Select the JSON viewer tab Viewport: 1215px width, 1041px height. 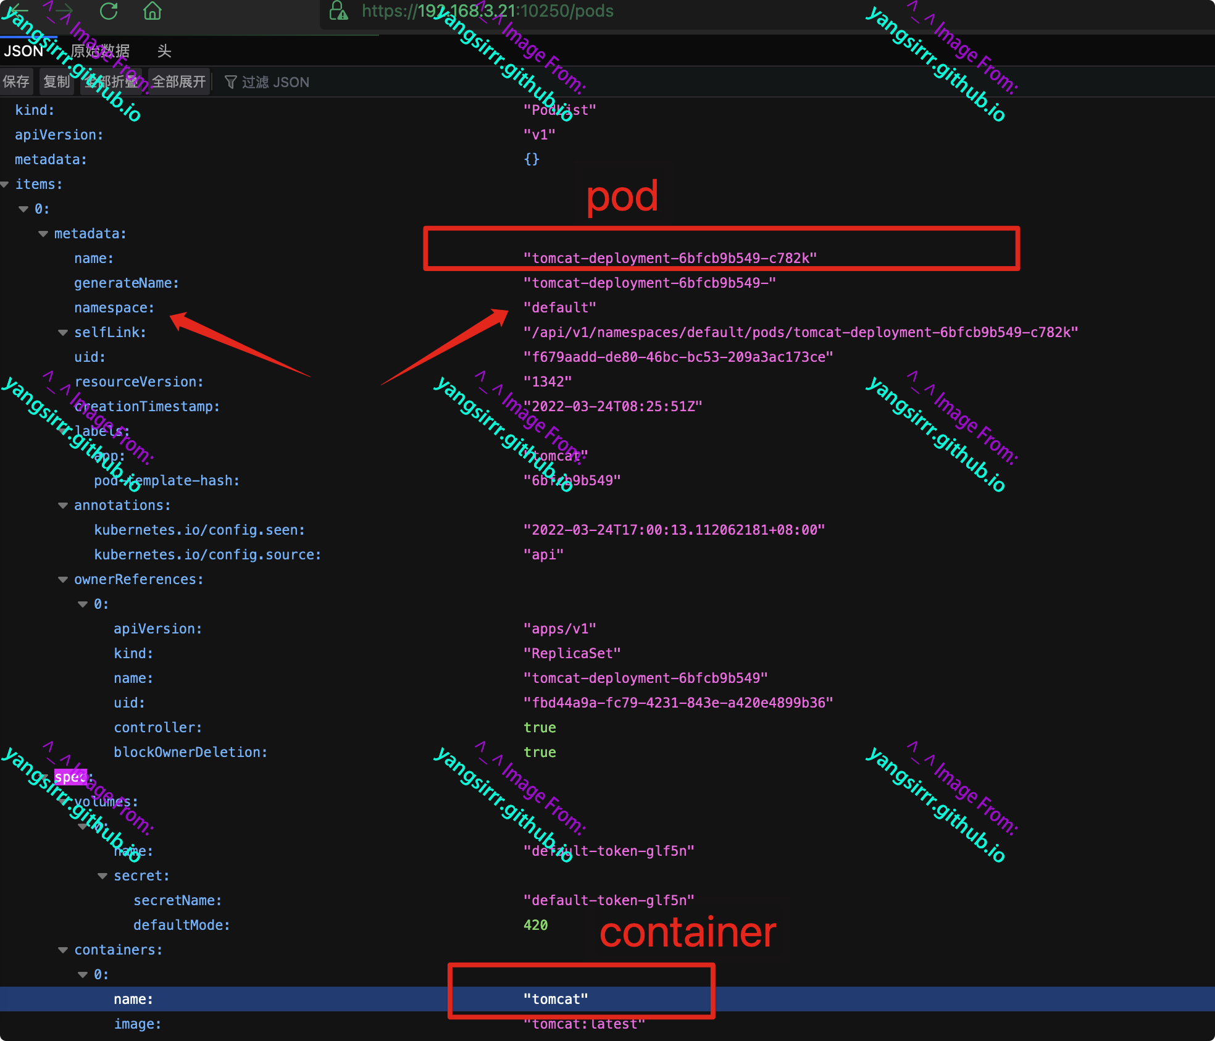tap(23, 51)
